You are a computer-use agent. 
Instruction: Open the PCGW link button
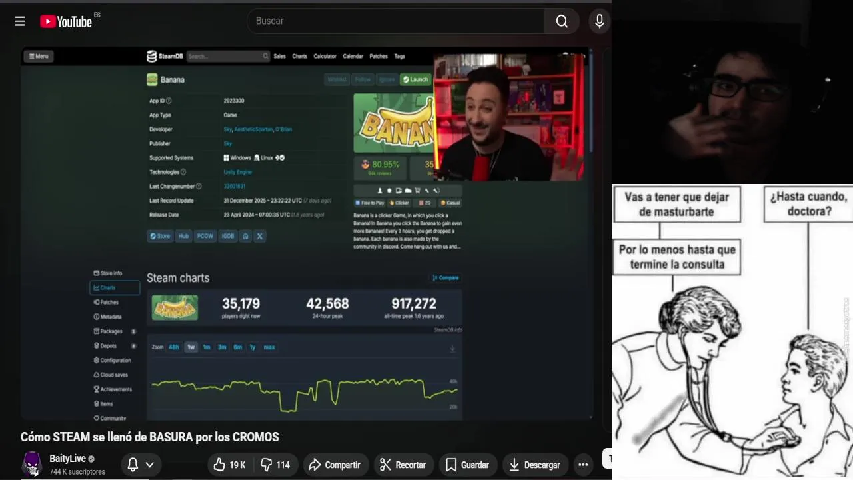(205, 236)
